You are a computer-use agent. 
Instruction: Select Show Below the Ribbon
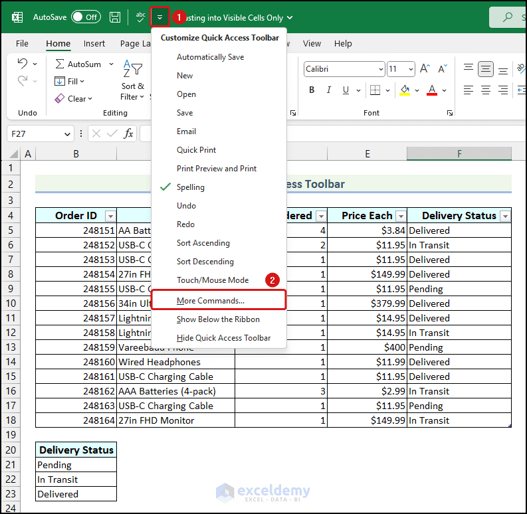coord(219,319)
